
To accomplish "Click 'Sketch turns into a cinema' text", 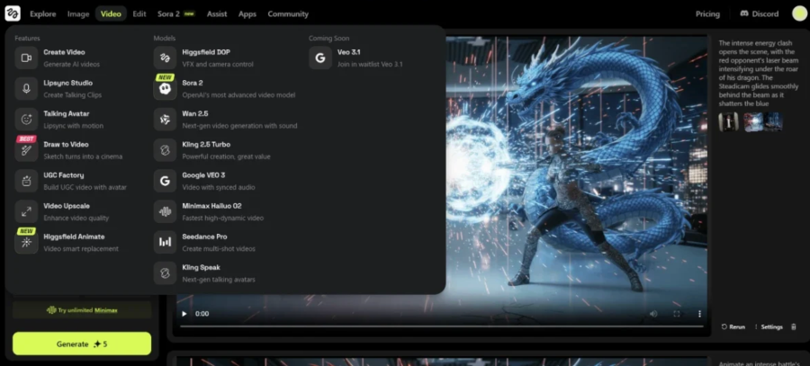I will point(83,156).
